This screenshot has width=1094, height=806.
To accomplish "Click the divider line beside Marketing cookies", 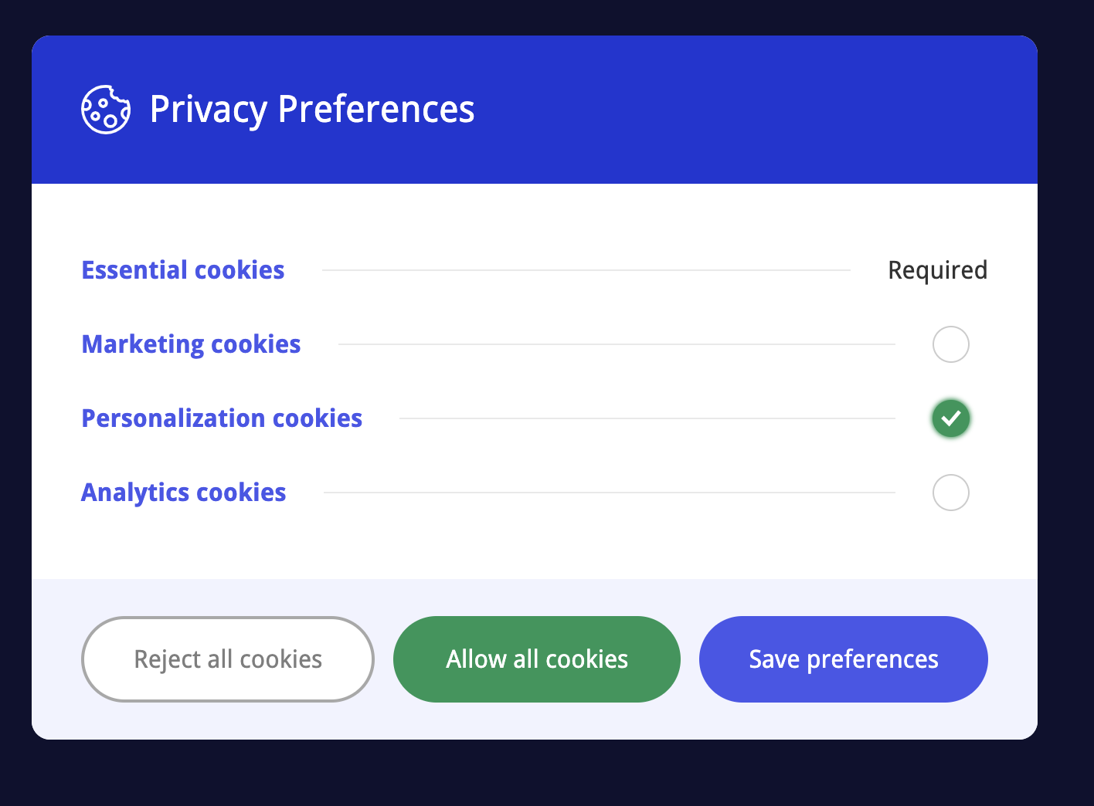I will 617,344.
